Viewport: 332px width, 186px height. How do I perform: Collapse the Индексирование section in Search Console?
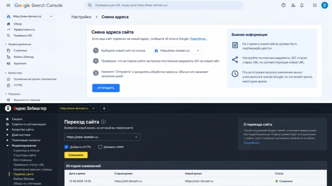6,44
